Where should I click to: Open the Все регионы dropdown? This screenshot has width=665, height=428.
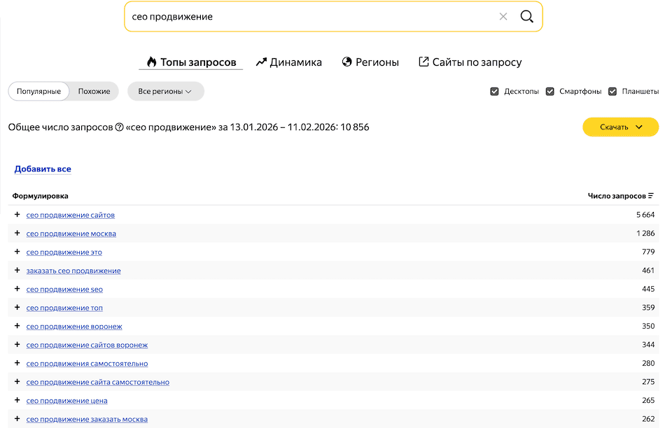pos(165,92)
